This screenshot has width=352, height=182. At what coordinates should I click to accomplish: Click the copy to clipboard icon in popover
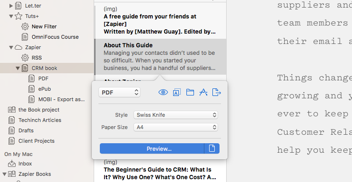pyautogui.click(x=177, y=92)
